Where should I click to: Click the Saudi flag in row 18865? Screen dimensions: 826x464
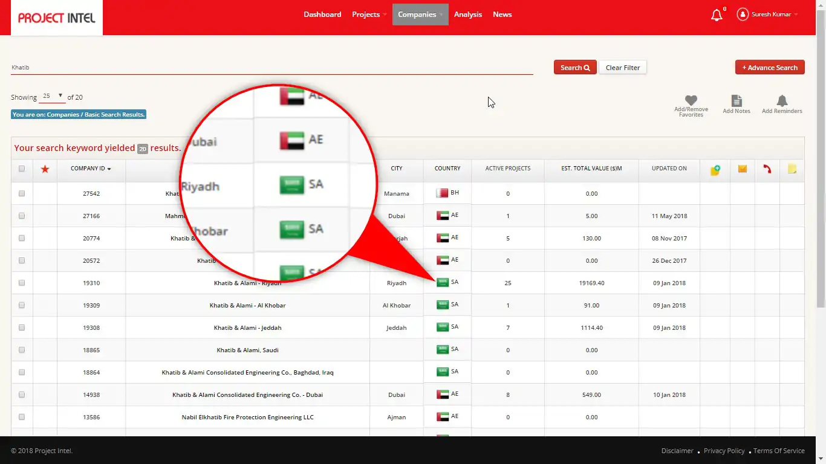(442, 350)
